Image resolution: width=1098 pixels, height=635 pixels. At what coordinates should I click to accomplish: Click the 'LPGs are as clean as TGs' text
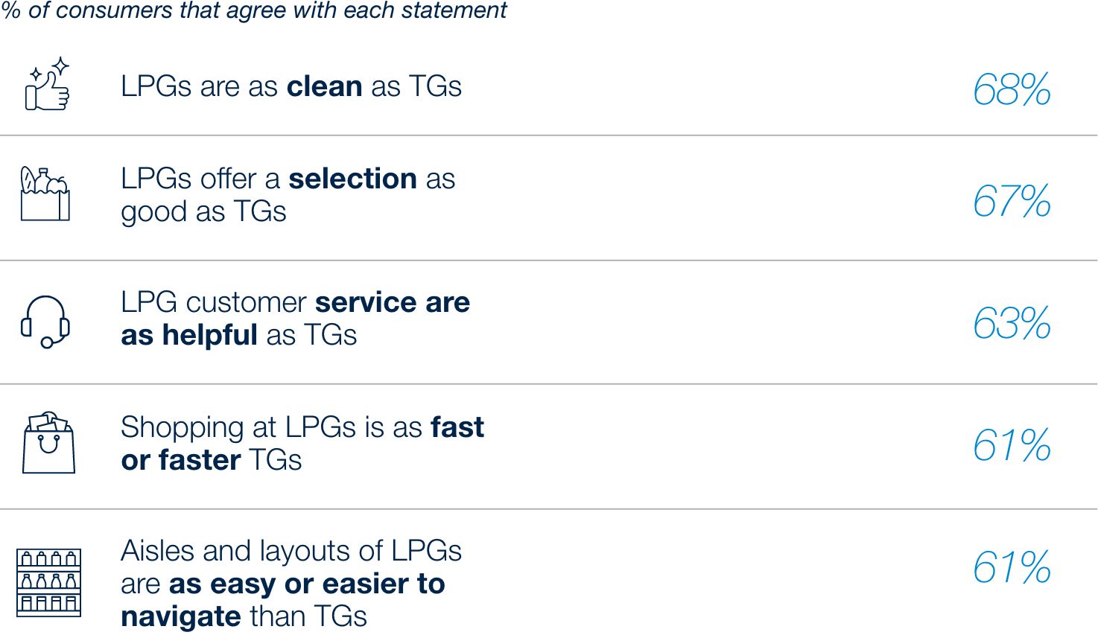(291, 86)
